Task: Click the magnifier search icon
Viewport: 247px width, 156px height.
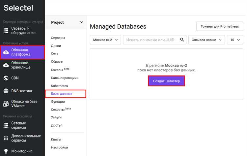Action: coord(182,40)
